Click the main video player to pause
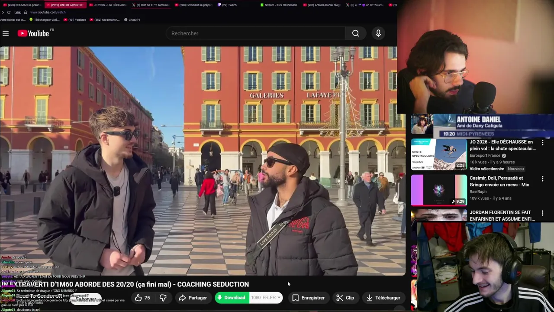This screenshot has width=554, height=312. 203,161
